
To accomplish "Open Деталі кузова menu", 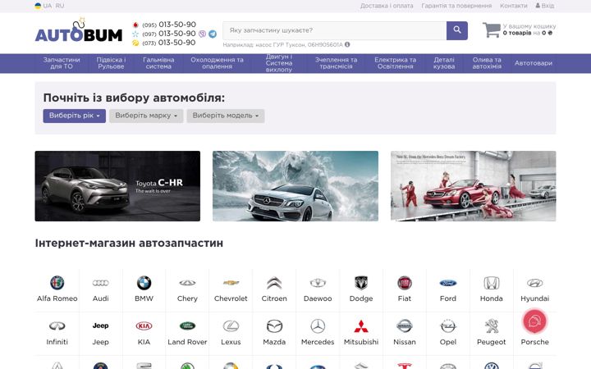I will (x=444, y=63).
